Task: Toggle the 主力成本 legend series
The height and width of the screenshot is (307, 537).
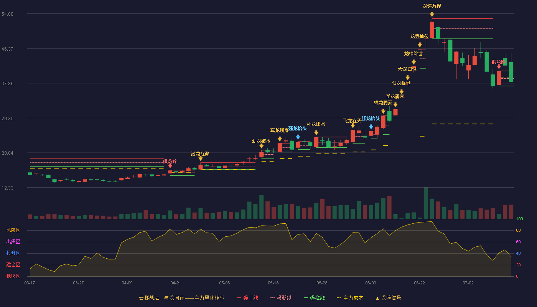Action: tap(350, 298)
